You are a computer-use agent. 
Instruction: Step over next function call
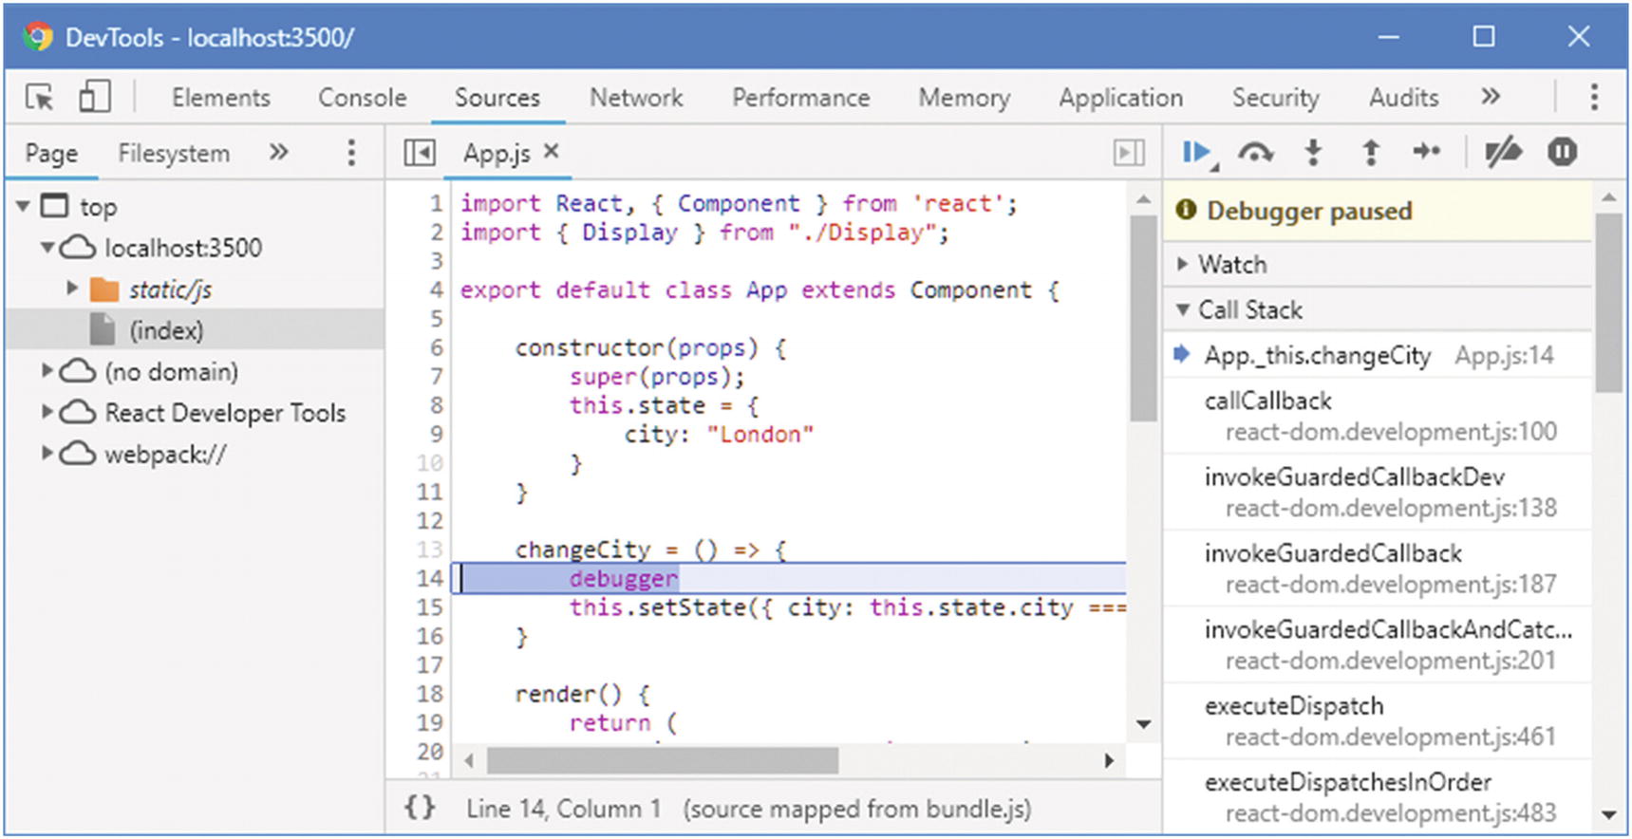(x=1255, y=153)
